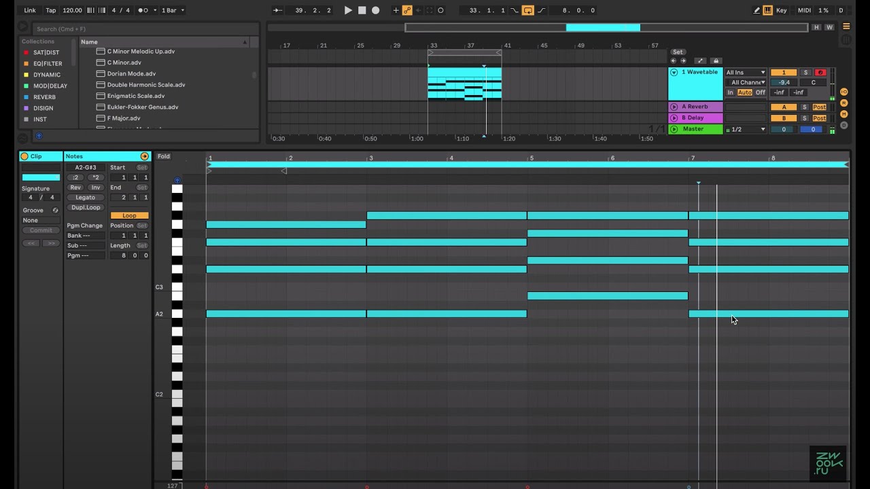Toggle the Automation Arm icon
The height and width of the screenshot is (489, 870).
407,10
